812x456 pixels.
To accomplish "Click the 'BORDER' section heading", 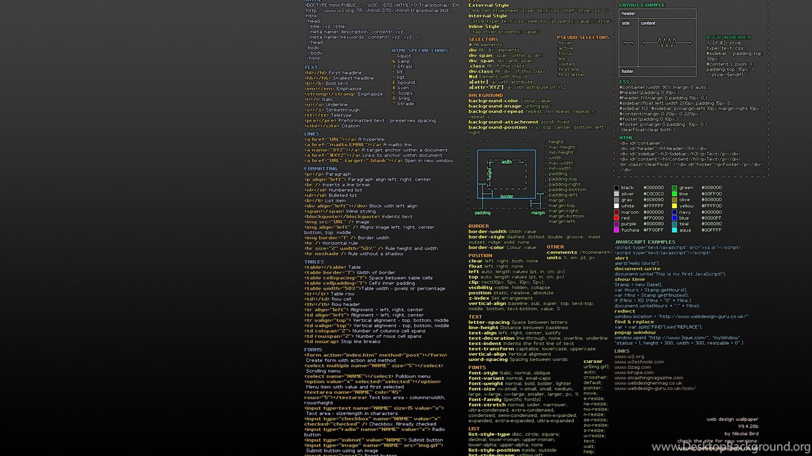I will tap(479, 226).
